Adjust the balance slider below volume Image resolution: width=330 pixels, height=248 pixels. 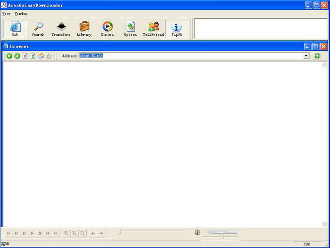click(x=220, y=237)
